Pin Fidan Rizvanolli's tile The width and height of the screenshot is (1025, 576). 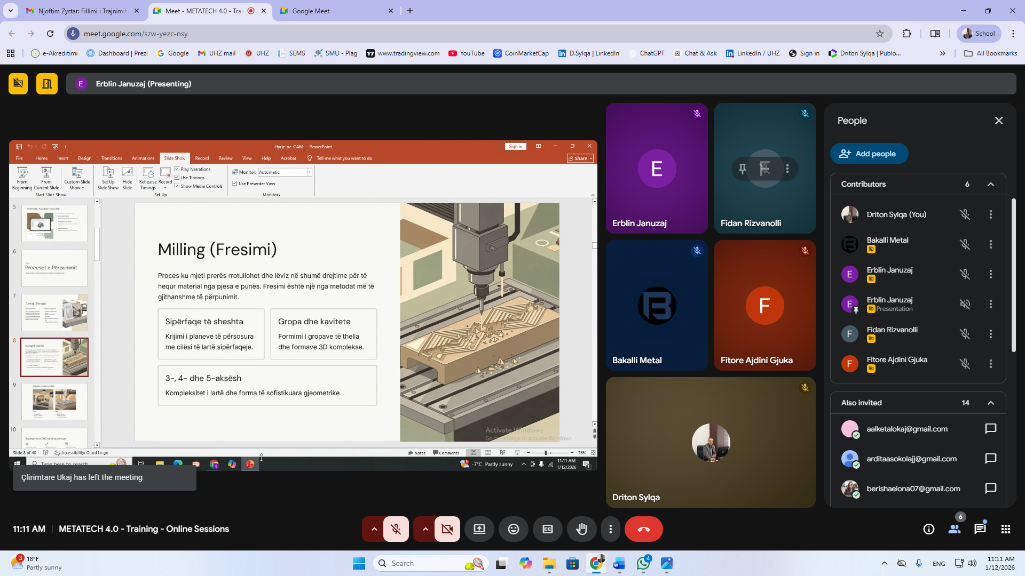[x=742, y=169]
